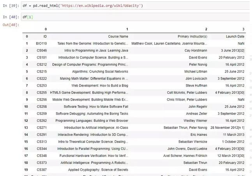The height and width of the screenshot is (176, 252).
Task: Click the code cell In [39] input
Action: [136, 6]
